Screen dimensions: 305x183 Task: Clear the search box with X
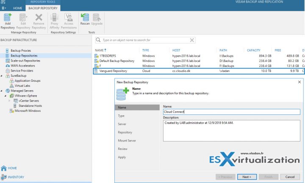pyautogui.click(x=192, y=40)
